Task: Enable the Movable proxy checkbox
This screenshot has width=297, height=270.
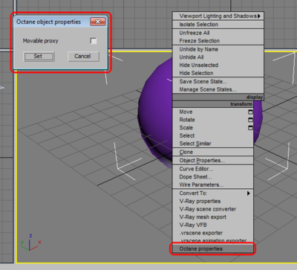Action: (94, 41)
